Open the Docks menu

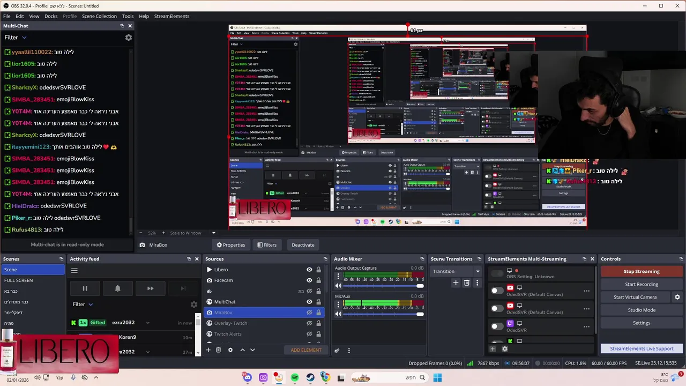click(x=51, y=16)
